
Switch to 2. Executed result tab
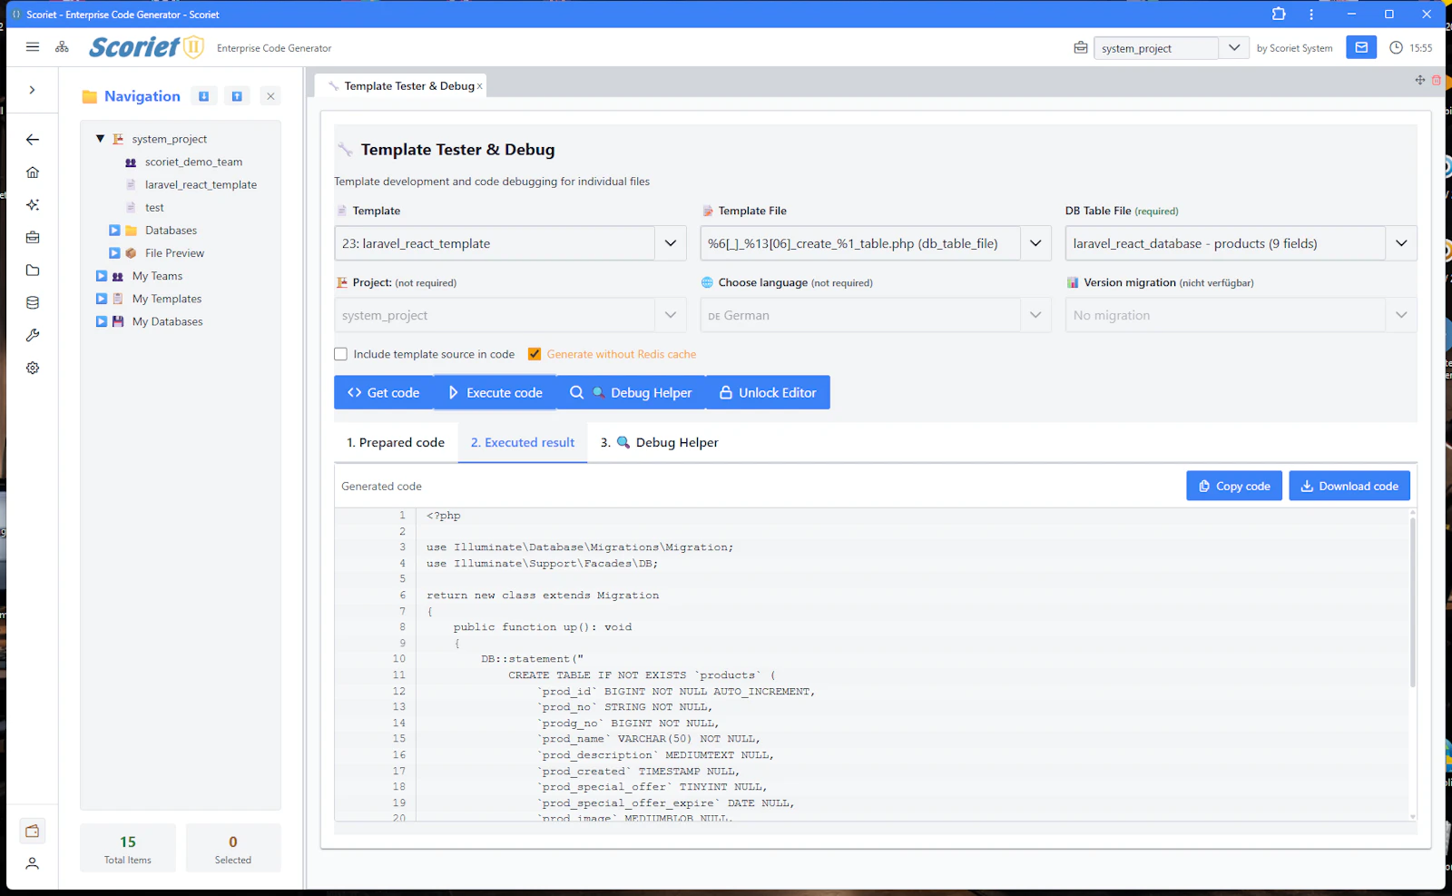point(523,443)
